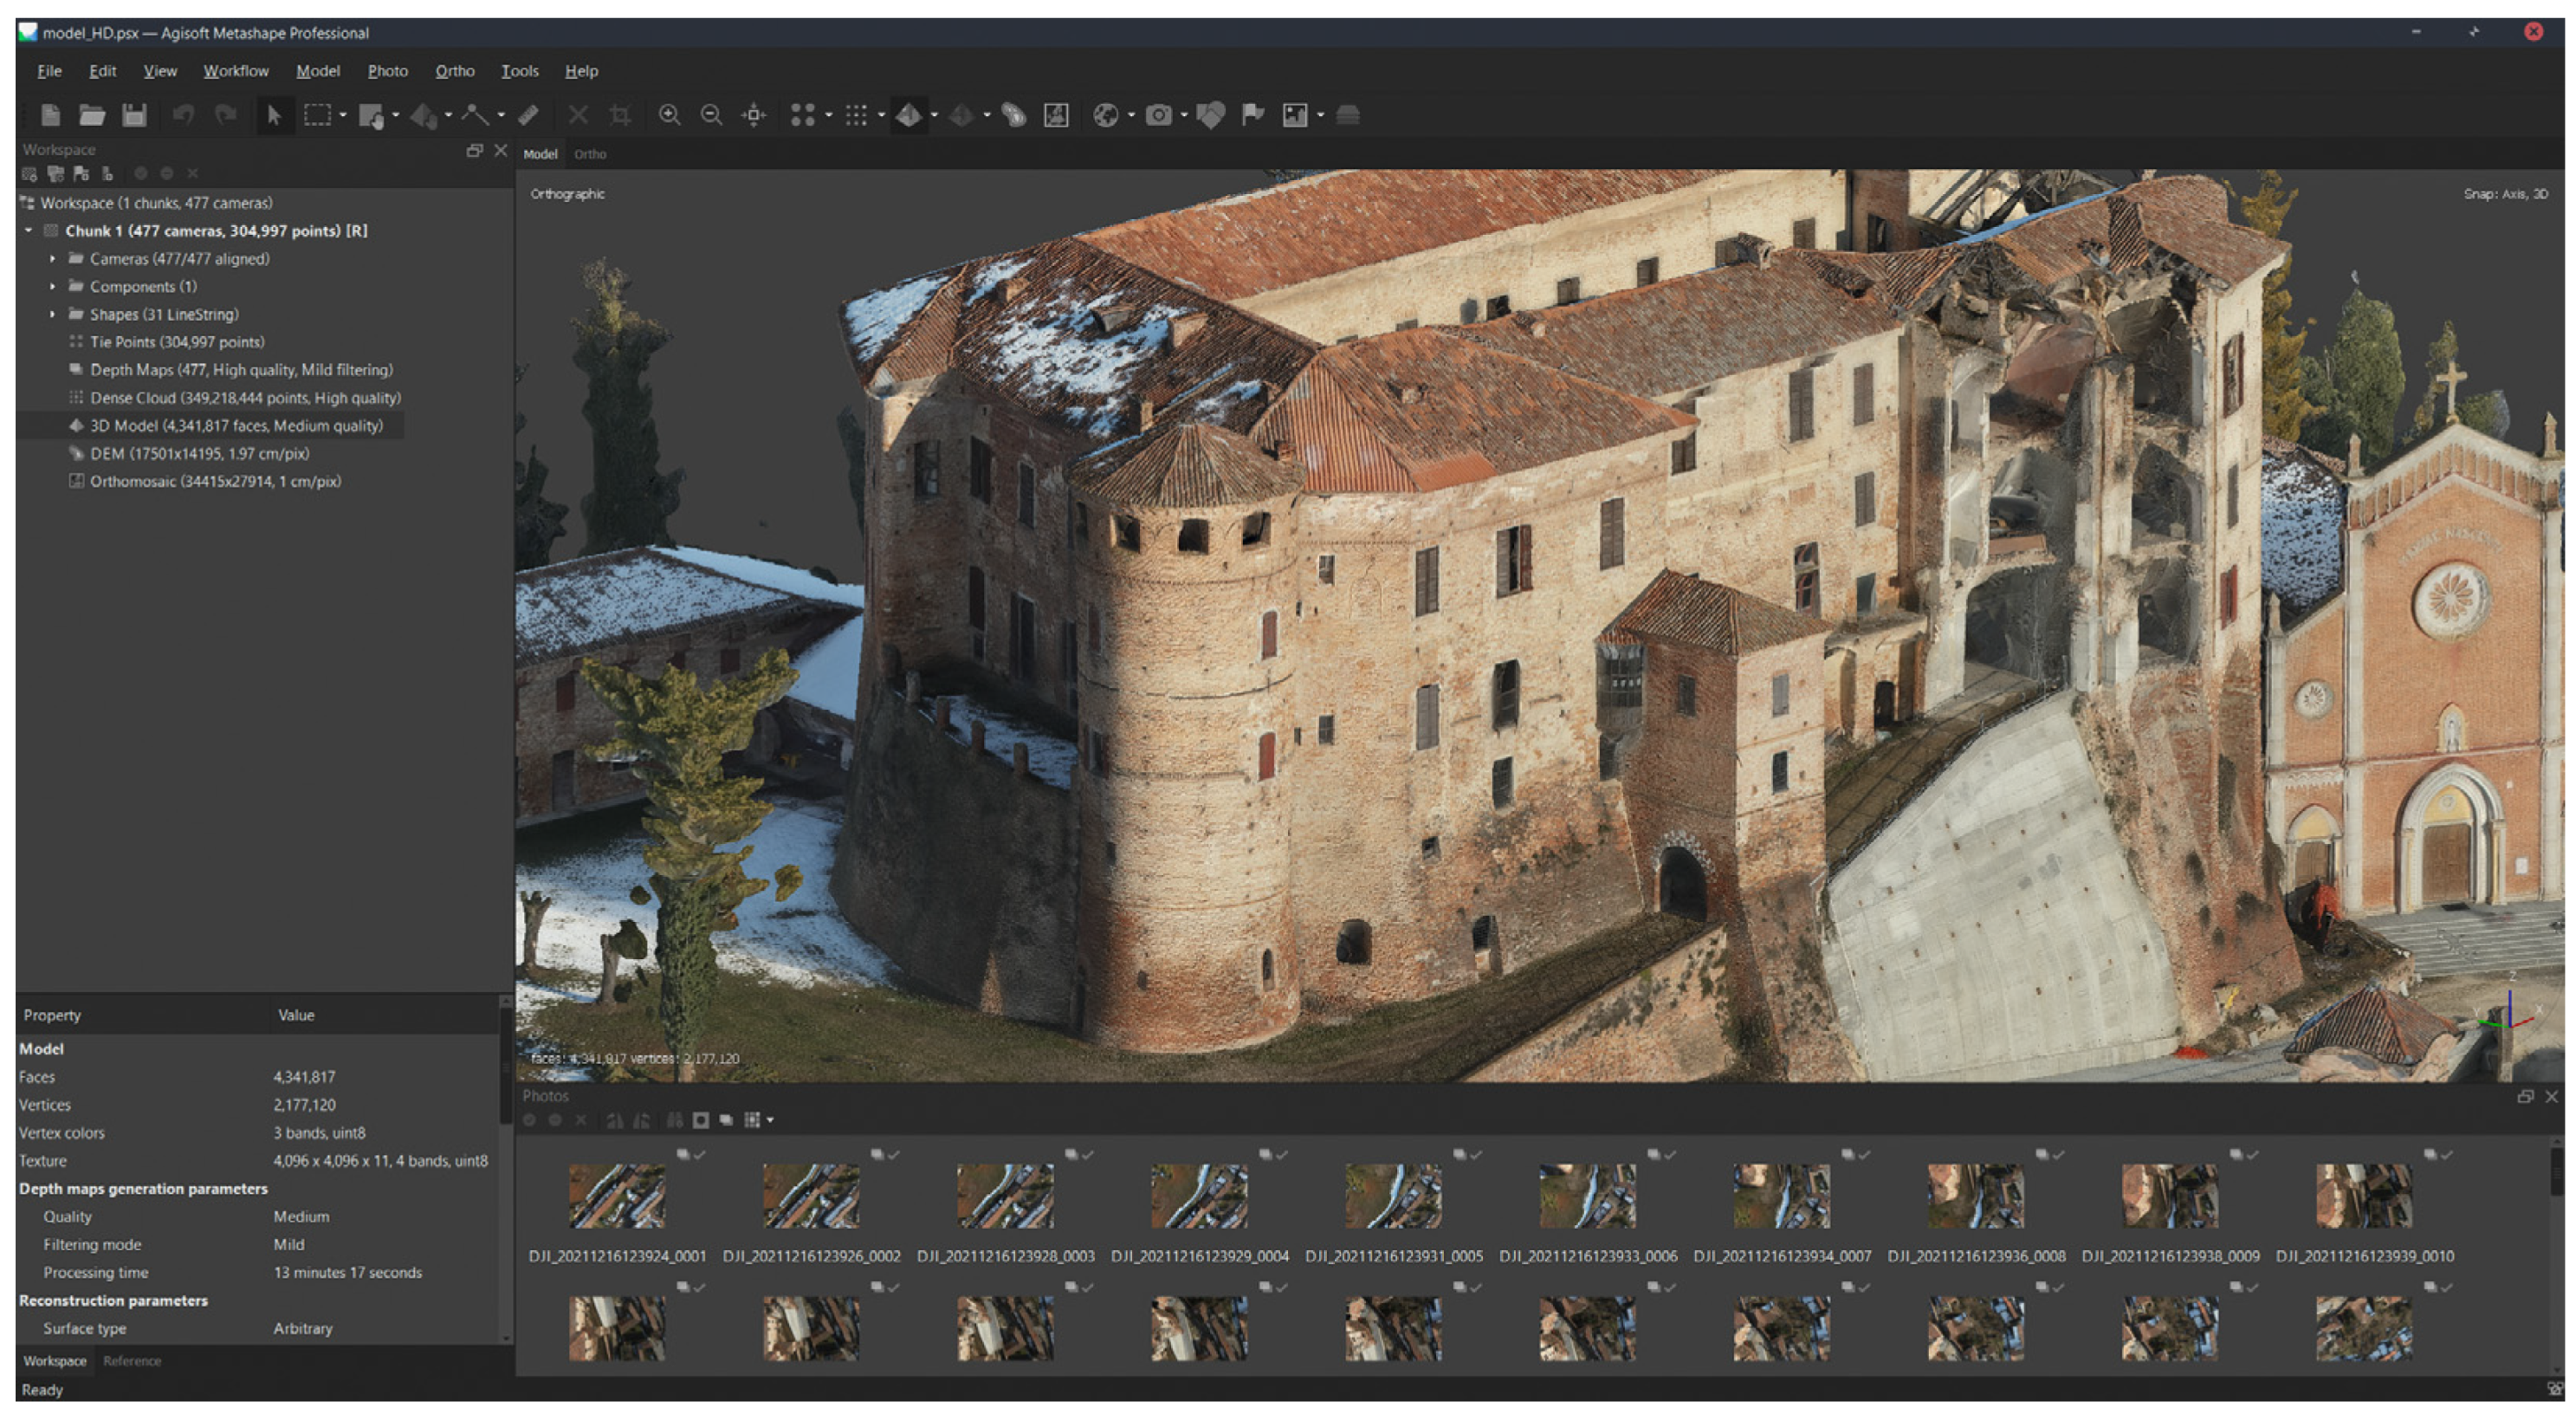2576x1421 pixels.
Task: Click the Open project folder icon
Action: click(92, 115)
